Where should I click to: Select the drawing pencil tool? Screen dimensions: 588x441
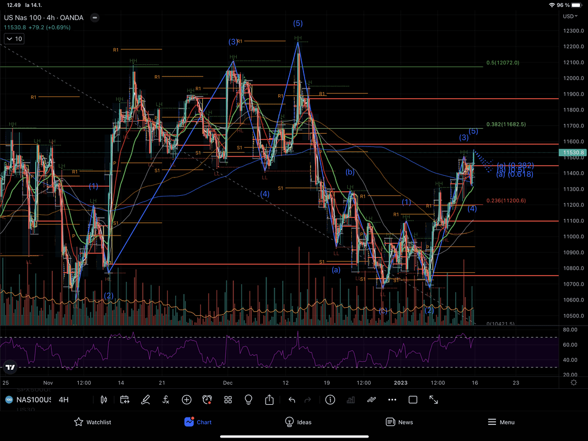[x=145, y=400]
